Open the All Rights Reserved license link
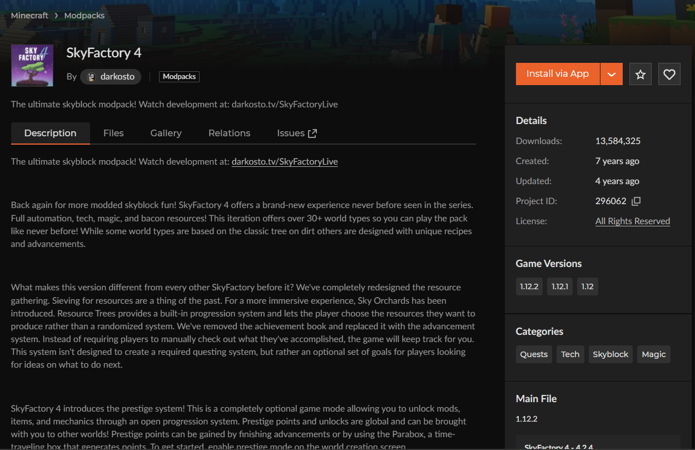The height and width of the screenshot is (450, 695). point(633,221)
